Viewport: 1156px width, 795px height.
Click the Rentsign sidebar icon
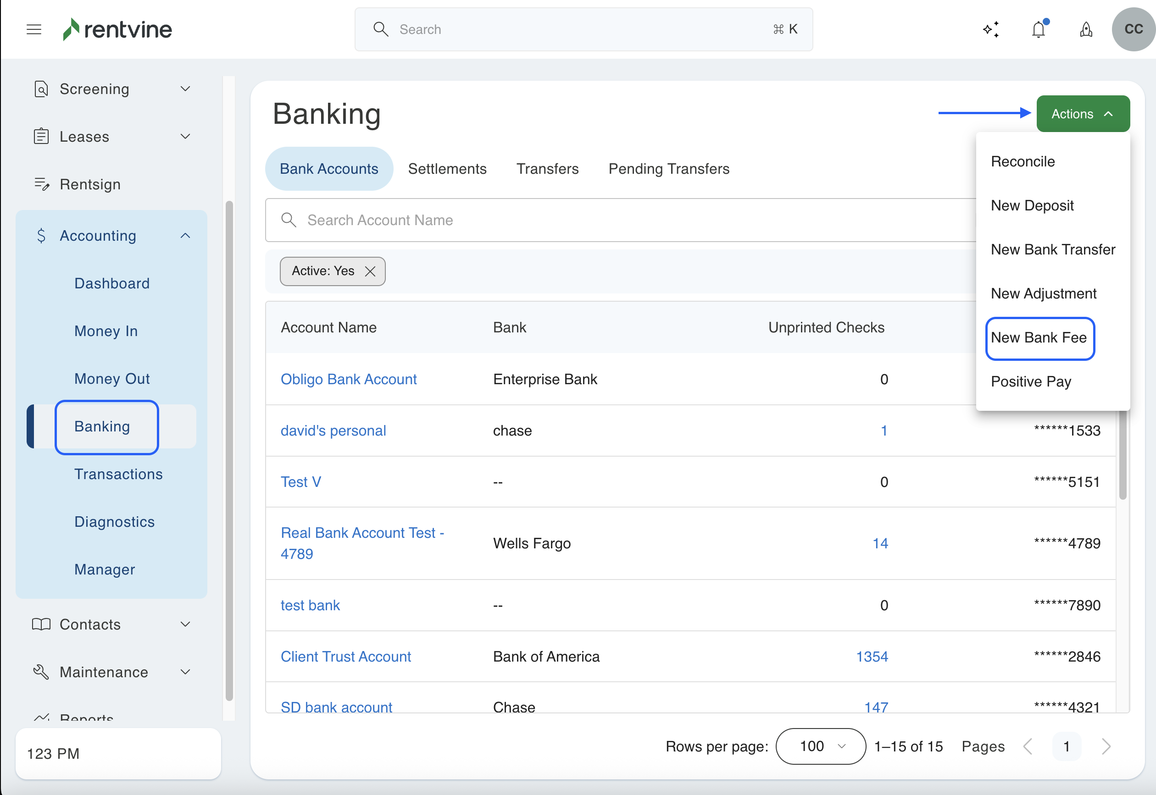pyautogui.click(x=41, y=184)
